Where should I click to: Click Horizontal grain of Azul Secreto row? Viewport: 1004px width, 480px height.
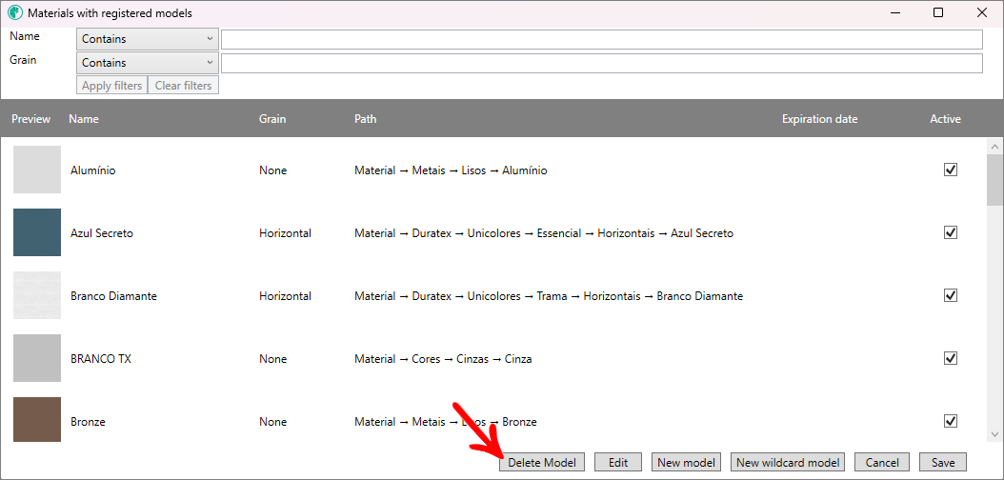285,233
